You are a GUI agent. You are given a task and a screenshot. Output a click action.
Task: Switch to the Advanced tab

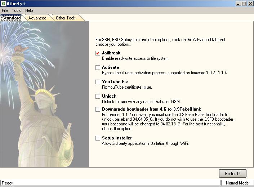[x=37, y=18]
